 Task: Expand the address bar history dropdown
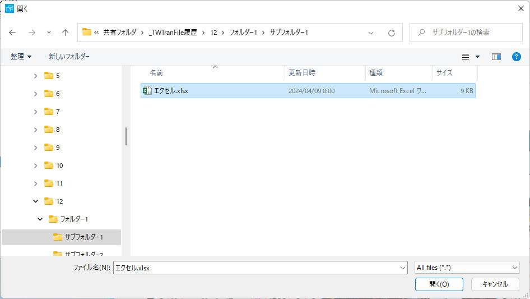pyautogui.click(x=371, y=33)
